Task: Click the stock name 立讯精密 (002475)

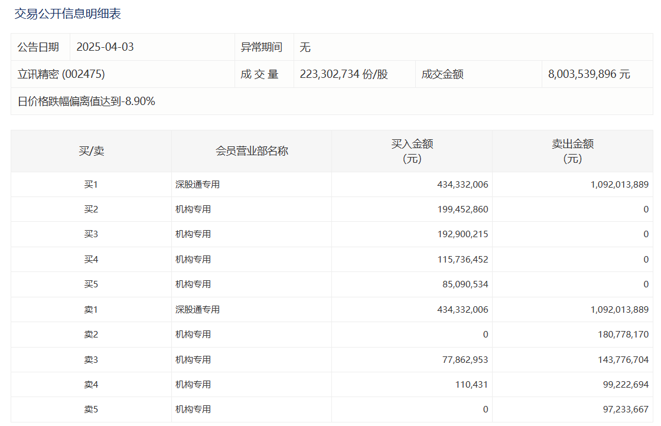Action: coord(61,74)
